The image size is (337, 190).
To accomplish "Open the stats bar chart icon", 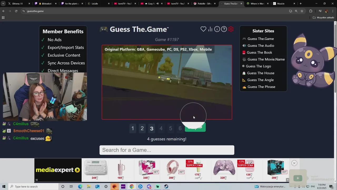I will point(210,29).
